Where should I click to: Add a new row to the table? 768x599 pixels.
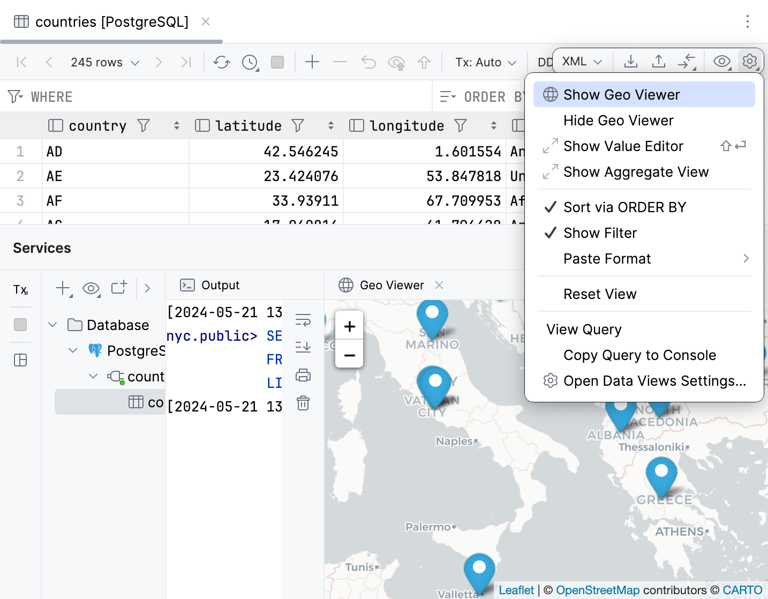312,62
